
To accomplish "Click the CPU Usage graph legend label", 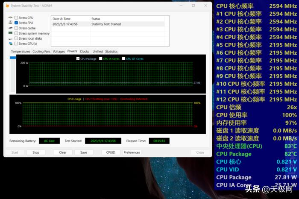I will pos(74,99).
